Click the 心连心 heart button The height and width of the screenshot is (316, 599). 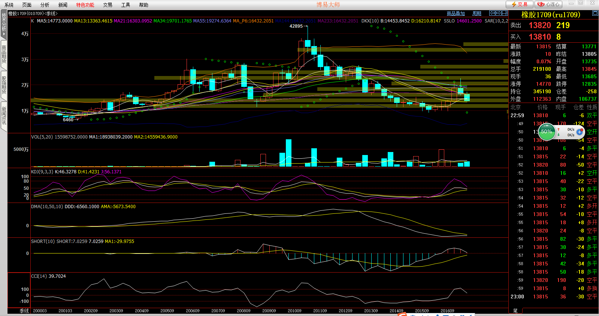(549, 4)
